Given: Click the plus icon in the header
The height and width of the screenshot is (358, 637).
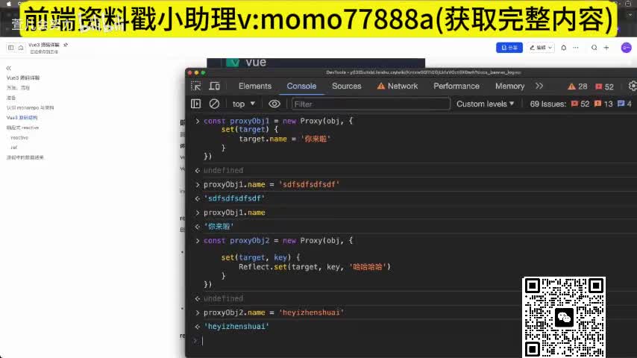Looking at the screenshot, I should [x=606, y=48].
